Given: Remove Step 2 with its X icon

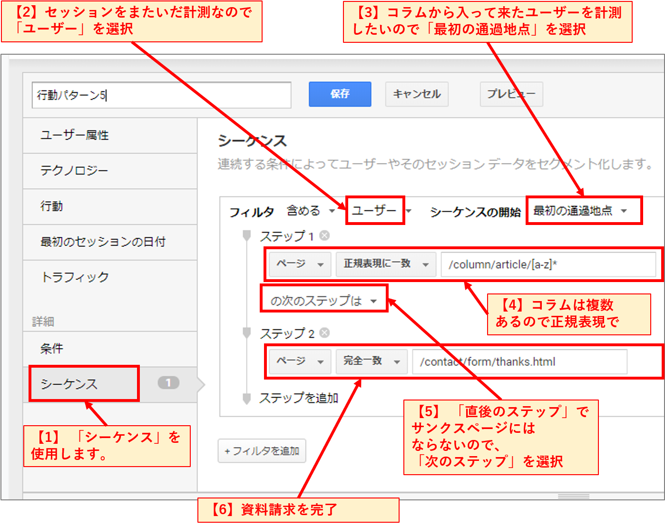Looking at the screenshot, I should click(324, 333).
